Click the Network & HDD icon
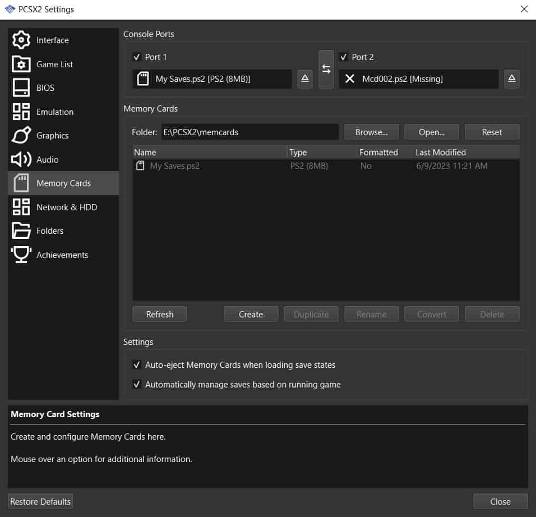 click(21, 207)
